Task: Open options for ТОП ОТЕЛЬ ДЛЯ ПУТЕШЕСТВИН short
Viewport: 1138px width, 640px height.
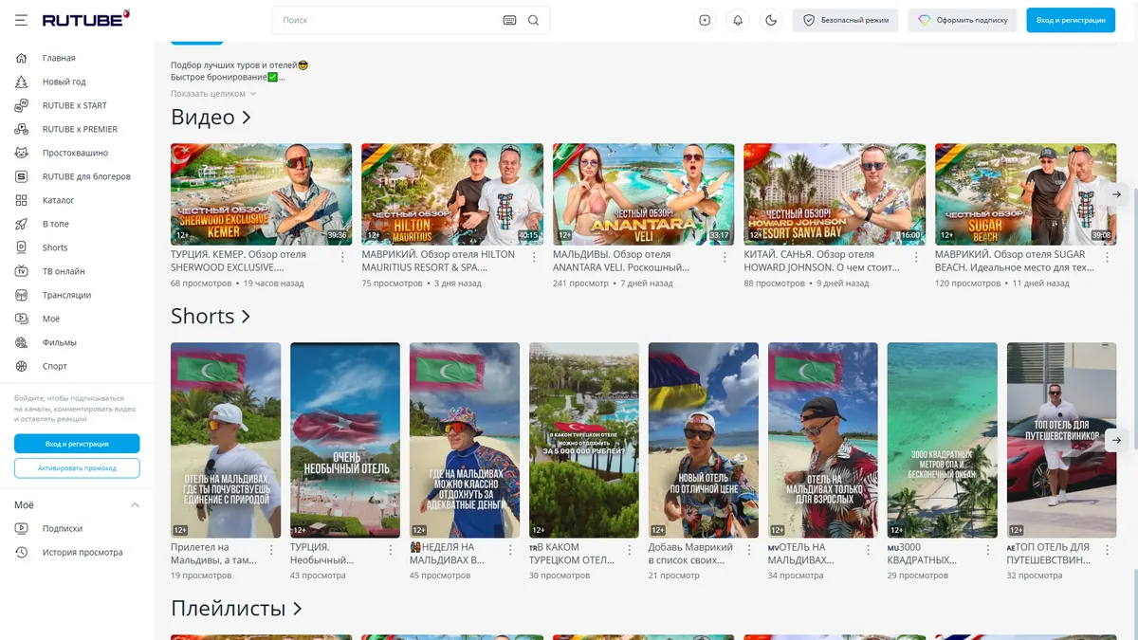Action: [x=1108, y=550]
